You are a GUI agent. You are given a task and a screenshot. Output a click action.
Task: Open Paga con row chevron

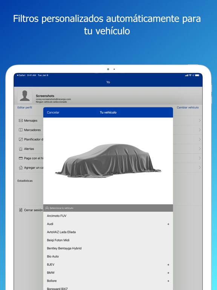[200, 158]
